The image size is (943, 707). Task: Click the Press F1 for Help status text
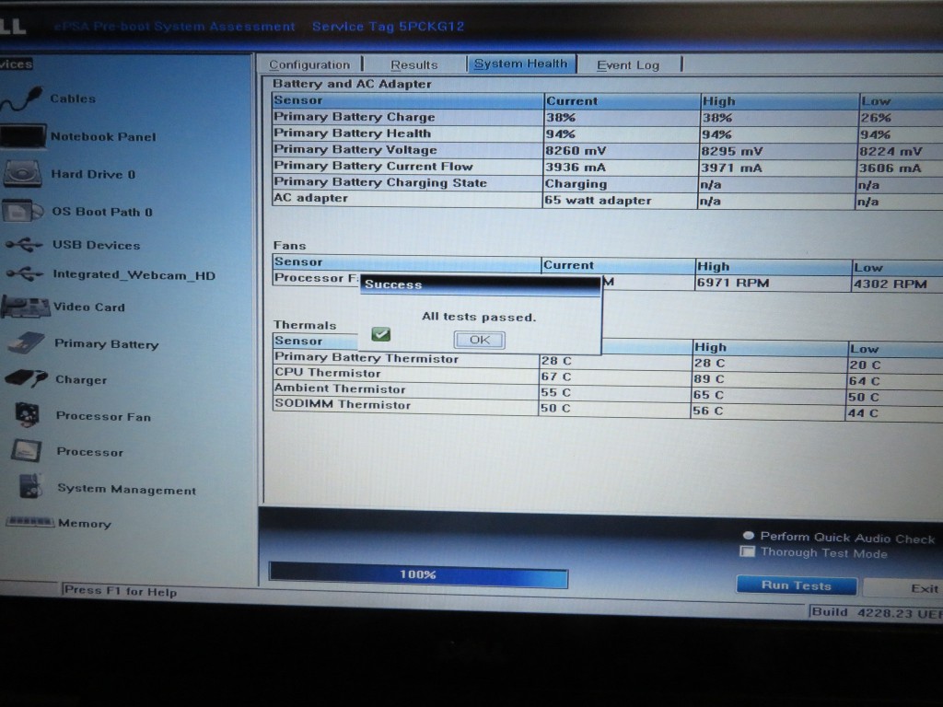point(121,591)
